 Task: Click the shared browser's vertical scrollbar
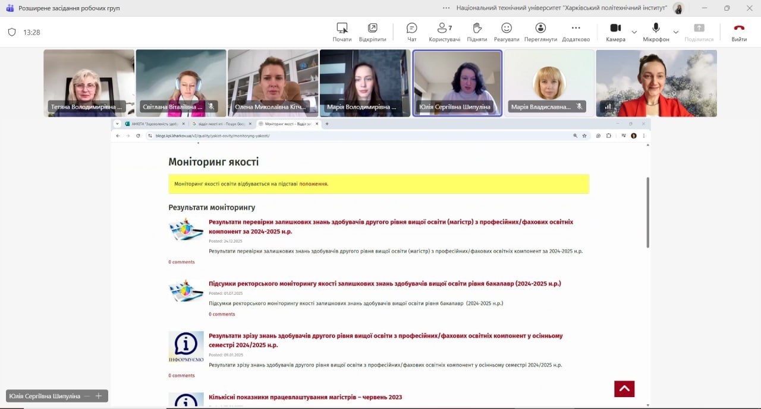647,212
